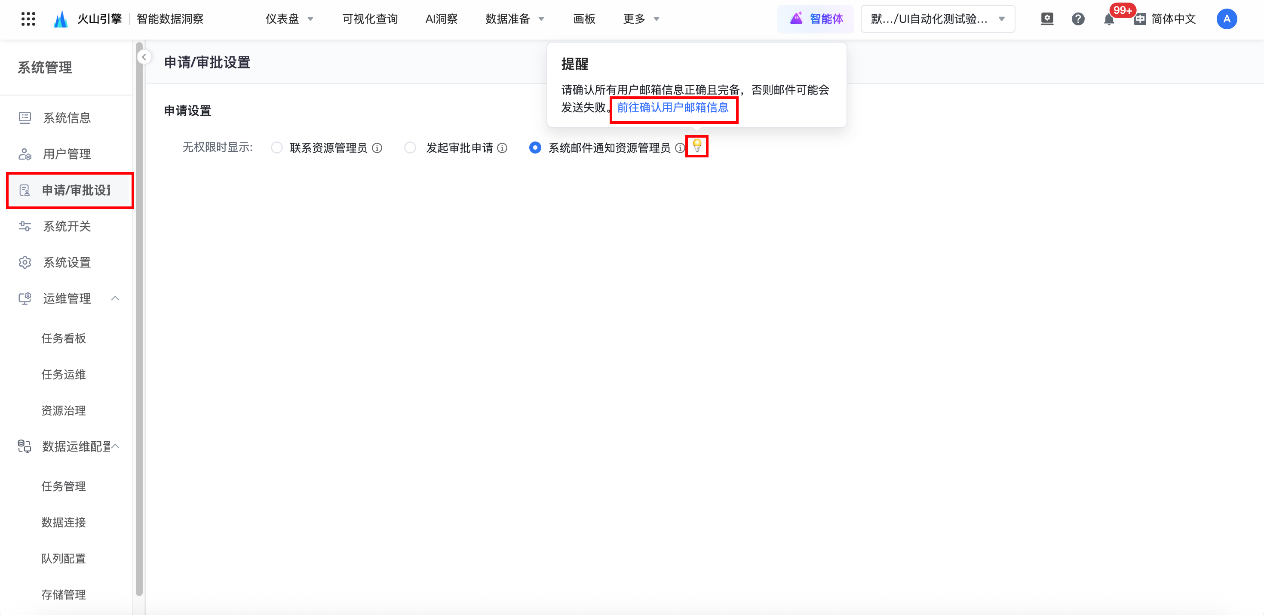1264x615 pixels.
Task: Click the info icon beside 发起审批申请
Action: coord(502,148)
